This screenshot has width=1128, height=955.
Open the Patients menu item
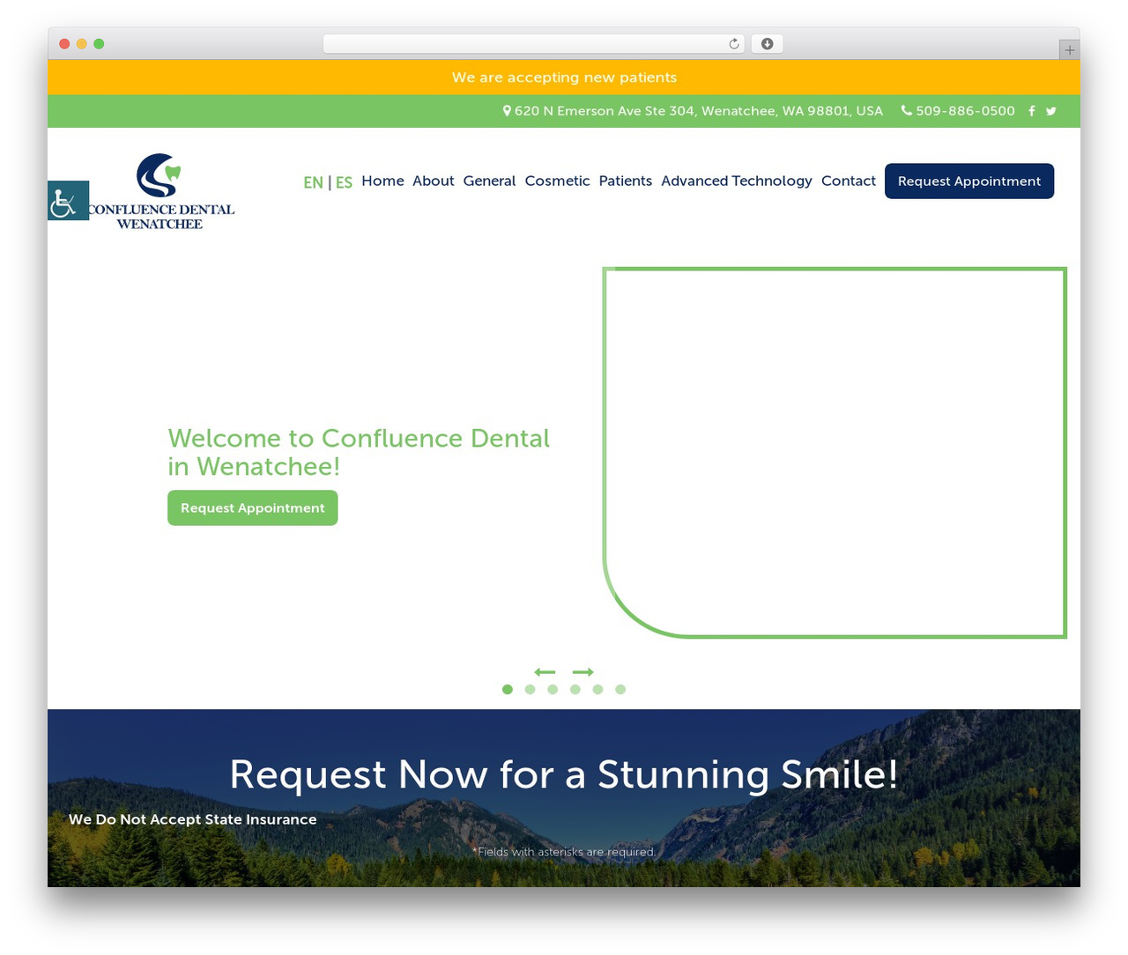[626, 181]
